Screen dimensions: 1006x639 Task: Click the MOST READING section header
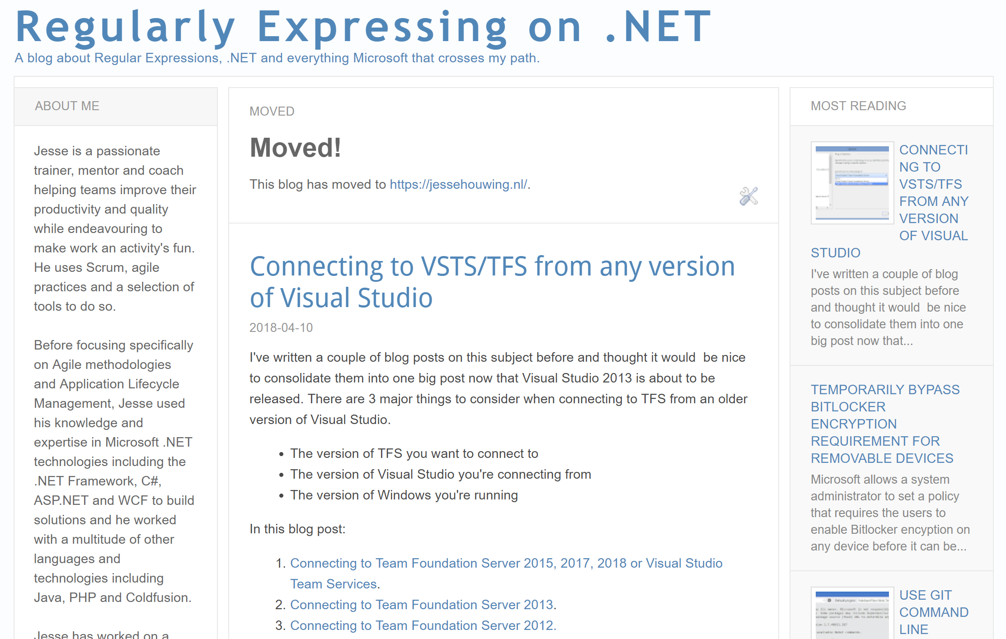tap(858, 106)
